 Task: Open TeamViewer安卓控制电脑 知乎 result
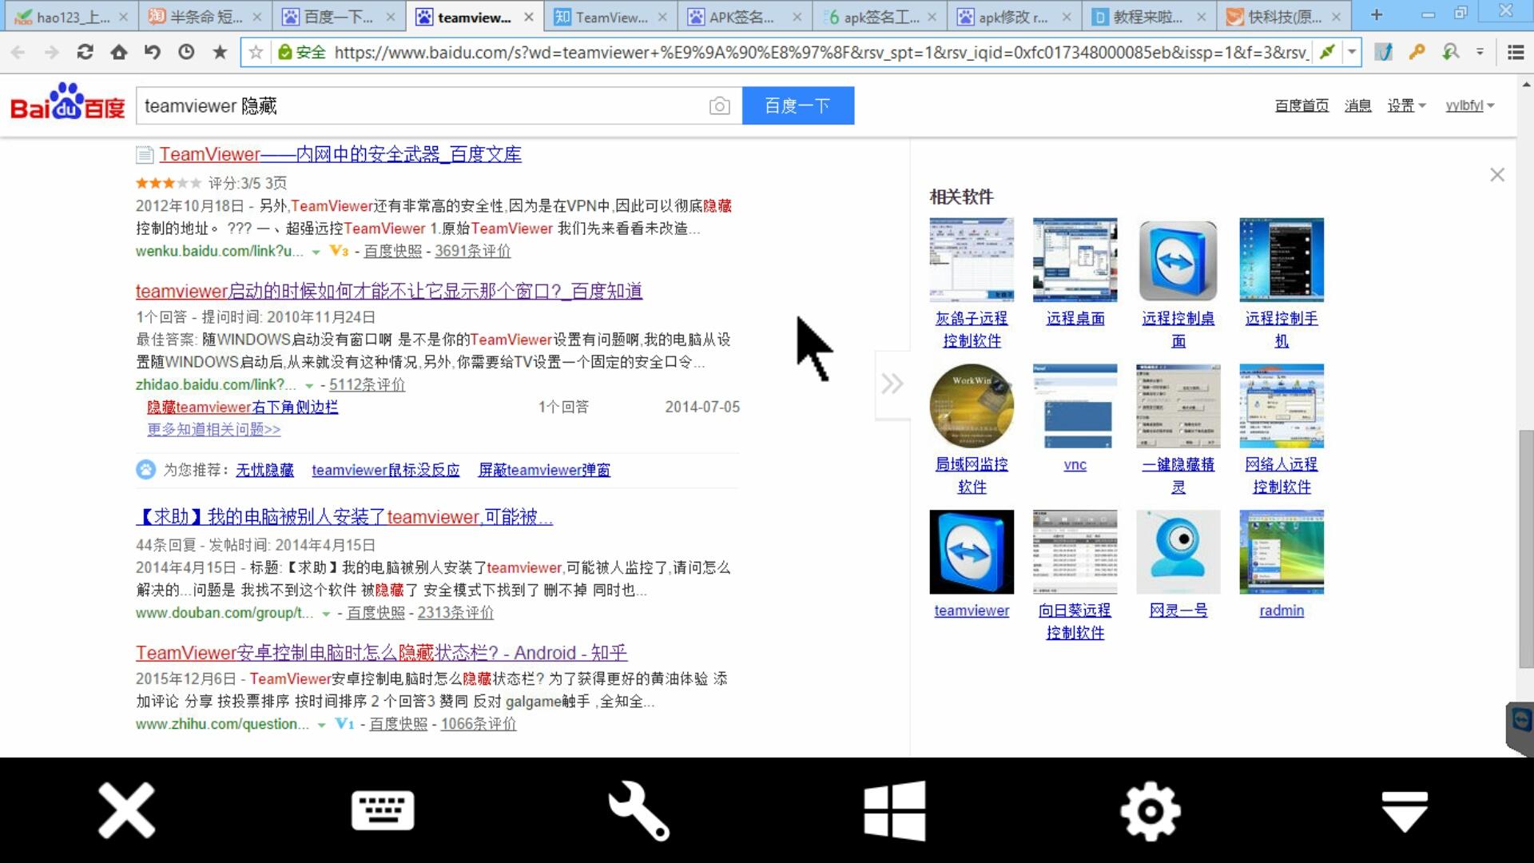click(382, 653)
